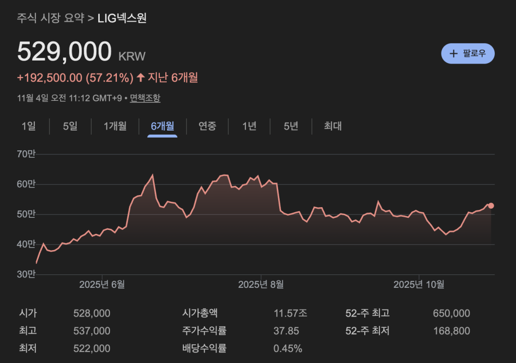
Task: Click the 배당수익률 value 0.45%
Action: pos(288,348)
